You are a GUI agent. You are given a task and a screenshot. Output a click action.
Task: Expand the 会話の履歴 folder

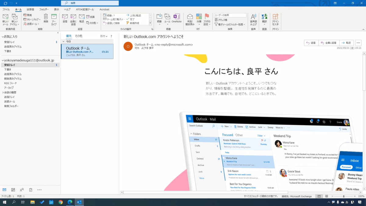[x=3, y=92]
